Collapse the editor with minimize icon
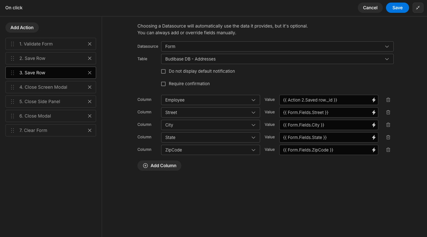427x237 pixels. click(418, 8)
